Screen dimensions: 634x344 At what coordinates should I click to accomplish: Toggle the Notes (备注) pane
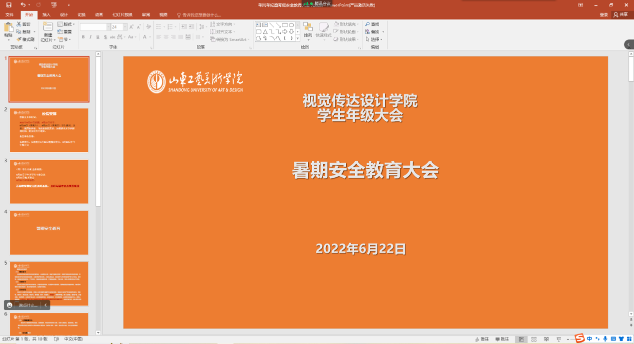tap(482, 340)
